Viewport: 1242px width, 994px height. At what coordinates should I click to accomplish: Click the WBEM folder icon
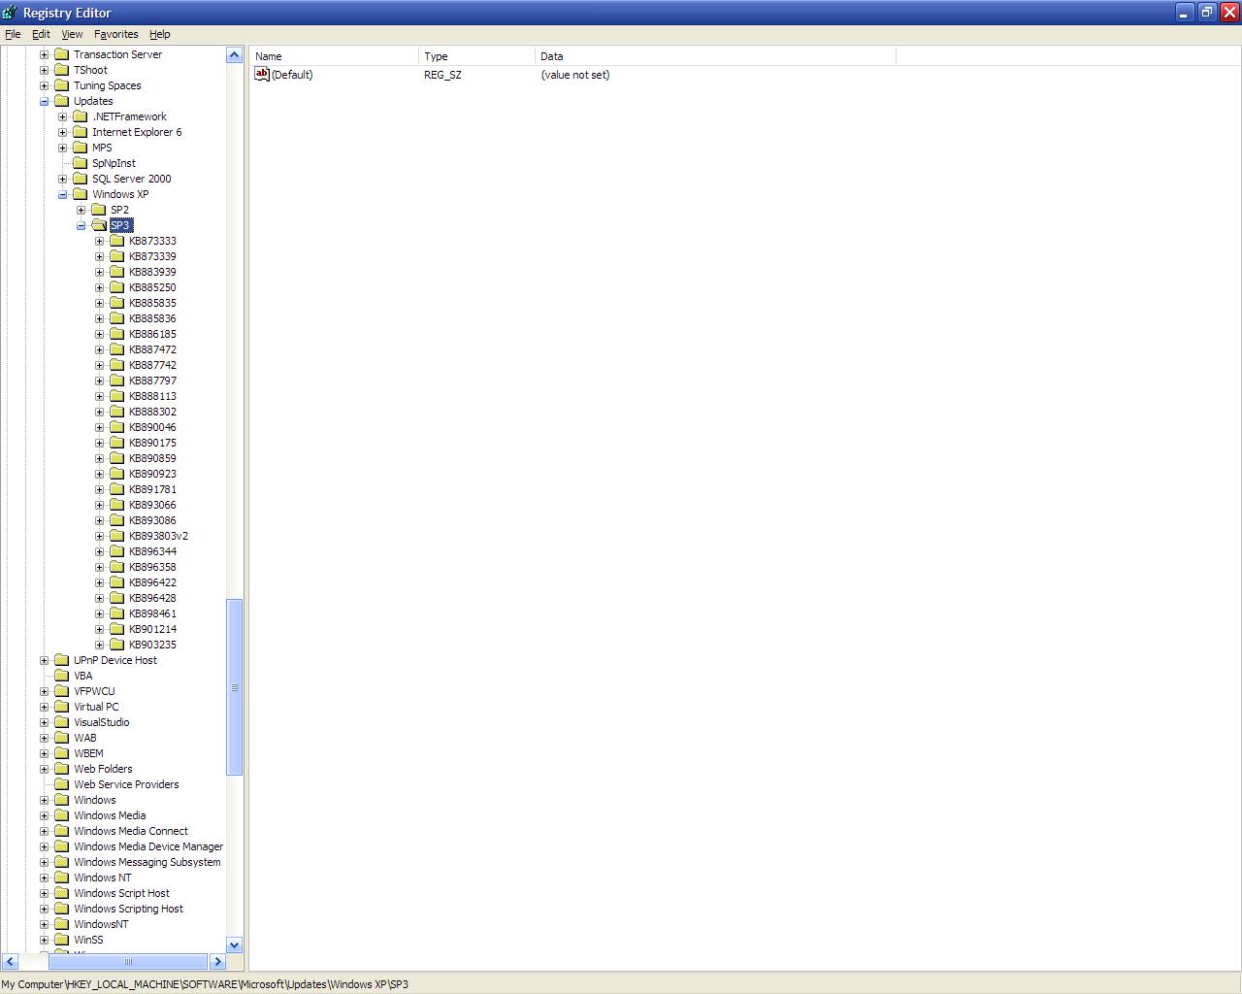(62, 753)
